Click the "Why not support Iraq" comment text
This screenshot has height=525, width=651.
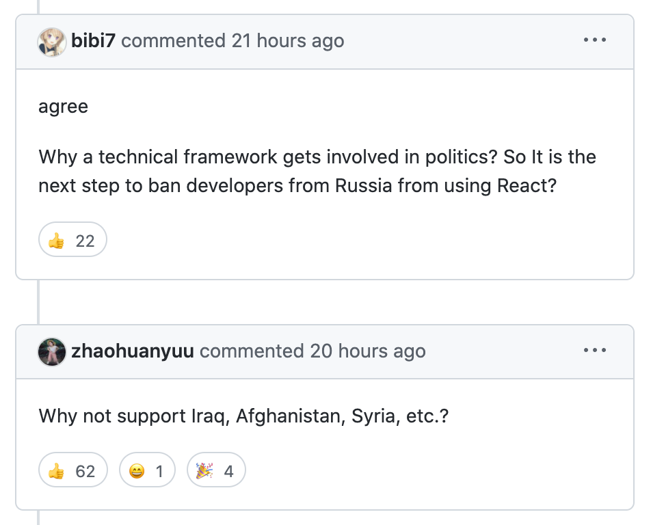tap(243, 416)
